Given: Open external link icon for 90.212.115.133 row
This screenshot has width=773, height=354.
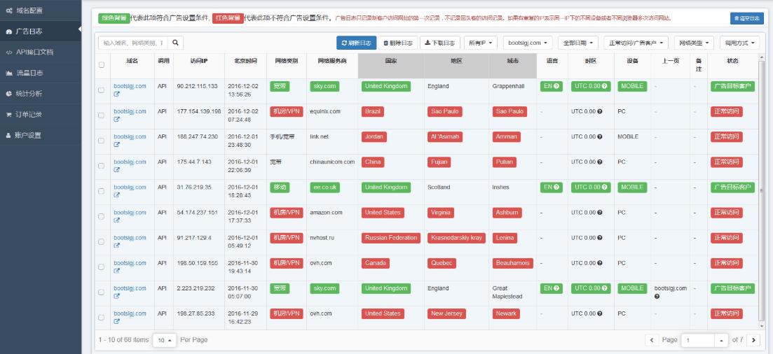Looking at the screenshot, I should pyautogui.click(x=117, y=94).
